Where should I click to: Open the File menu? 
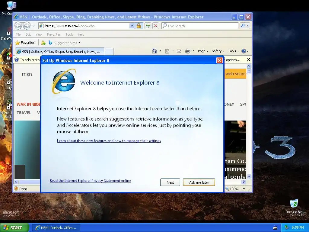point(18,34)
